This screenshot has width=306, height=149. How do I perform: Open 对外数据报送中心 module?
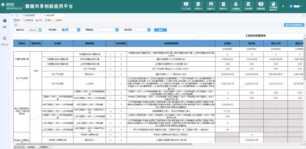tap(273, 6)
